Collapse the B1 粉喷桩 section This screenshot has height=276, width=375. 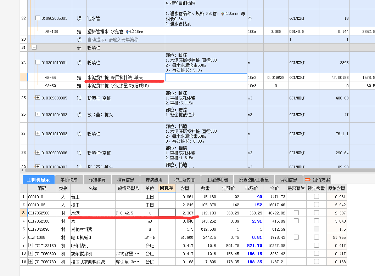34,47
